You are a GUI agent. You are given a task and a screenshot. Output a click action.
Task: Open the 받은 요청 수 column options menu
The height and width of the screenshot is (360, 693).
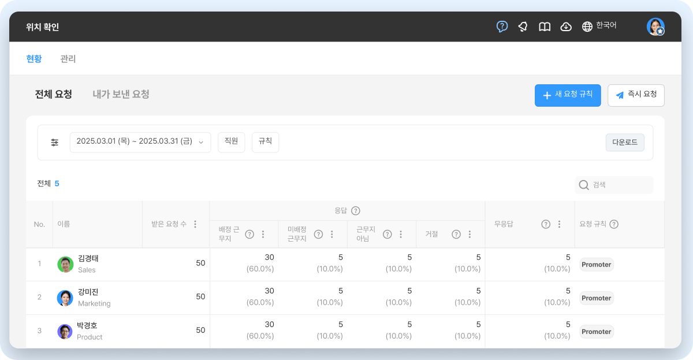(x=195, y=224)
